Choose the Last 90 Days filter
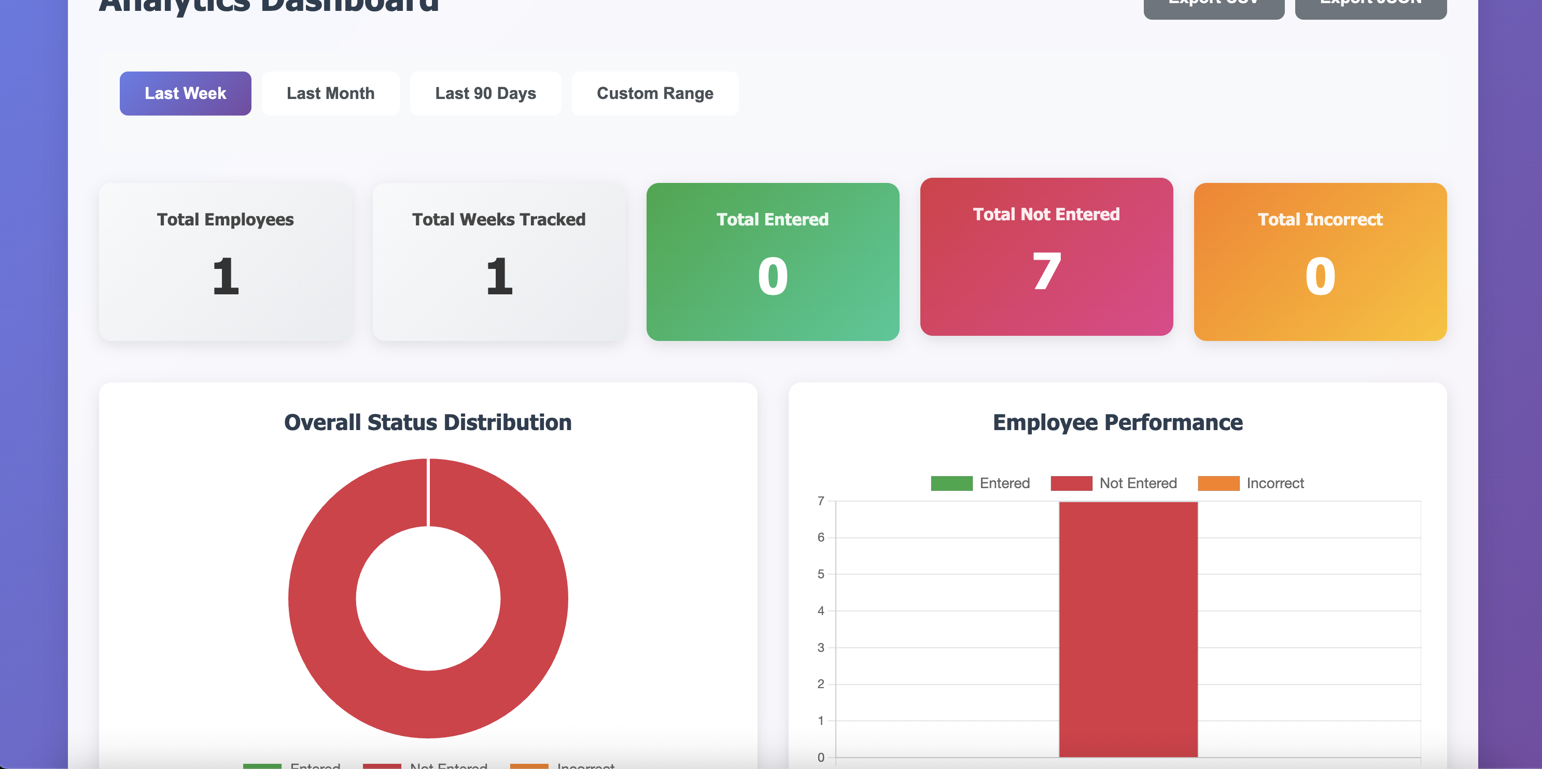The height and width of the screenshot is (769, 1542). 485,93
